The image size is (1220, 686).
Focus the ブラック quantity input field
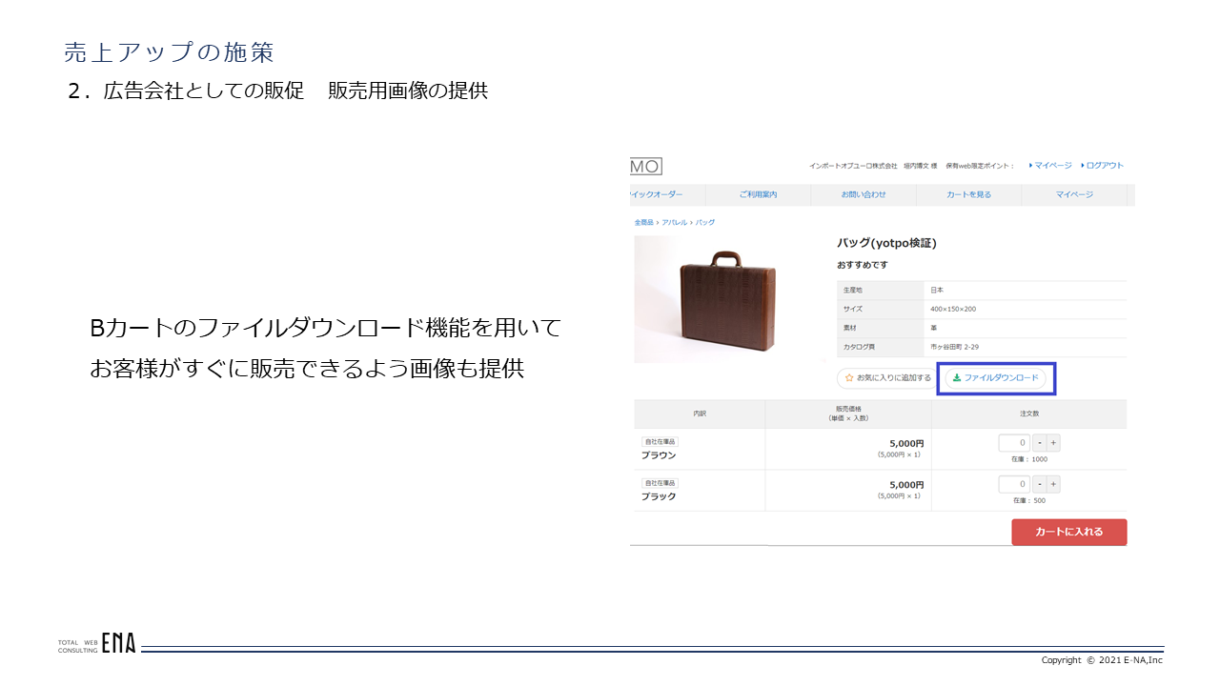click(1014, 484)
